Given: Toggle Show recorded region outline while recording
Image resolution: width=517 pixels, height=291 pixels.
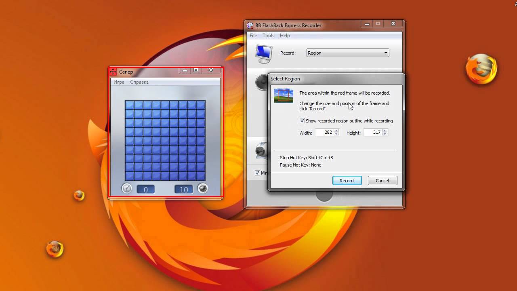Looking at the screenshot, I should (302, 121).
